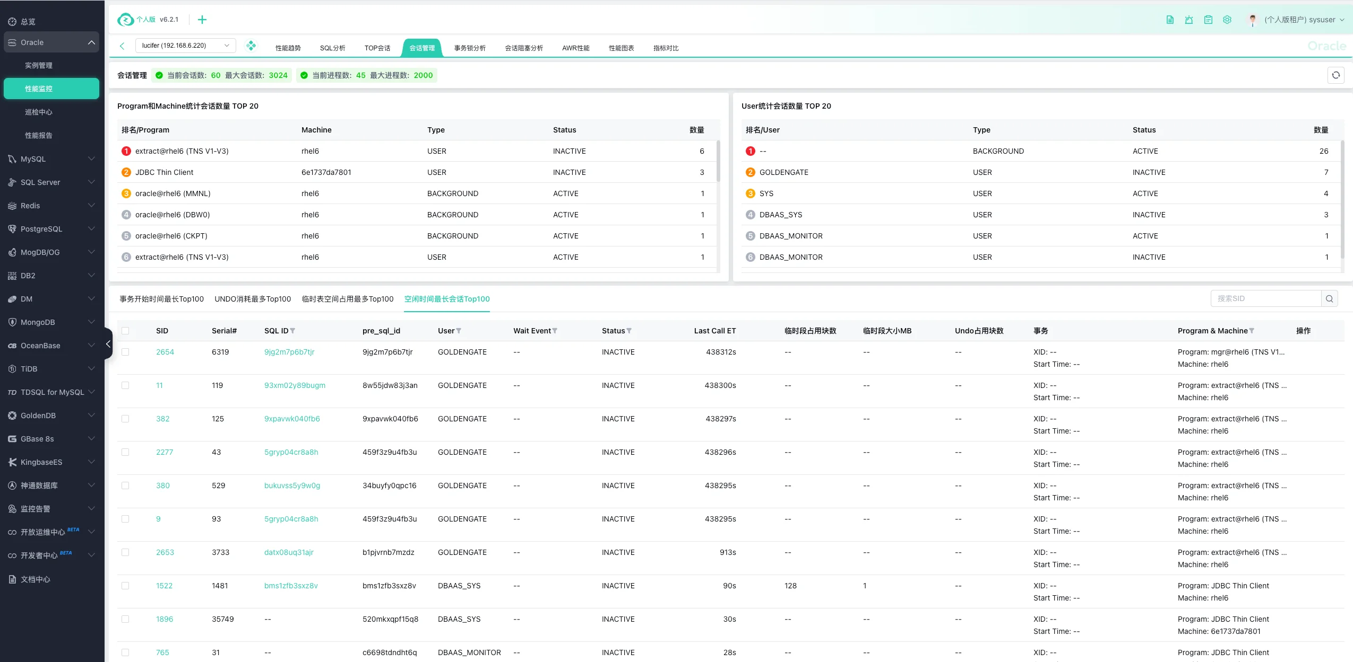Screen dimensions: 1353x662
Task: Toggle the select-all checkbox in table header
Action: pos(125,331)
